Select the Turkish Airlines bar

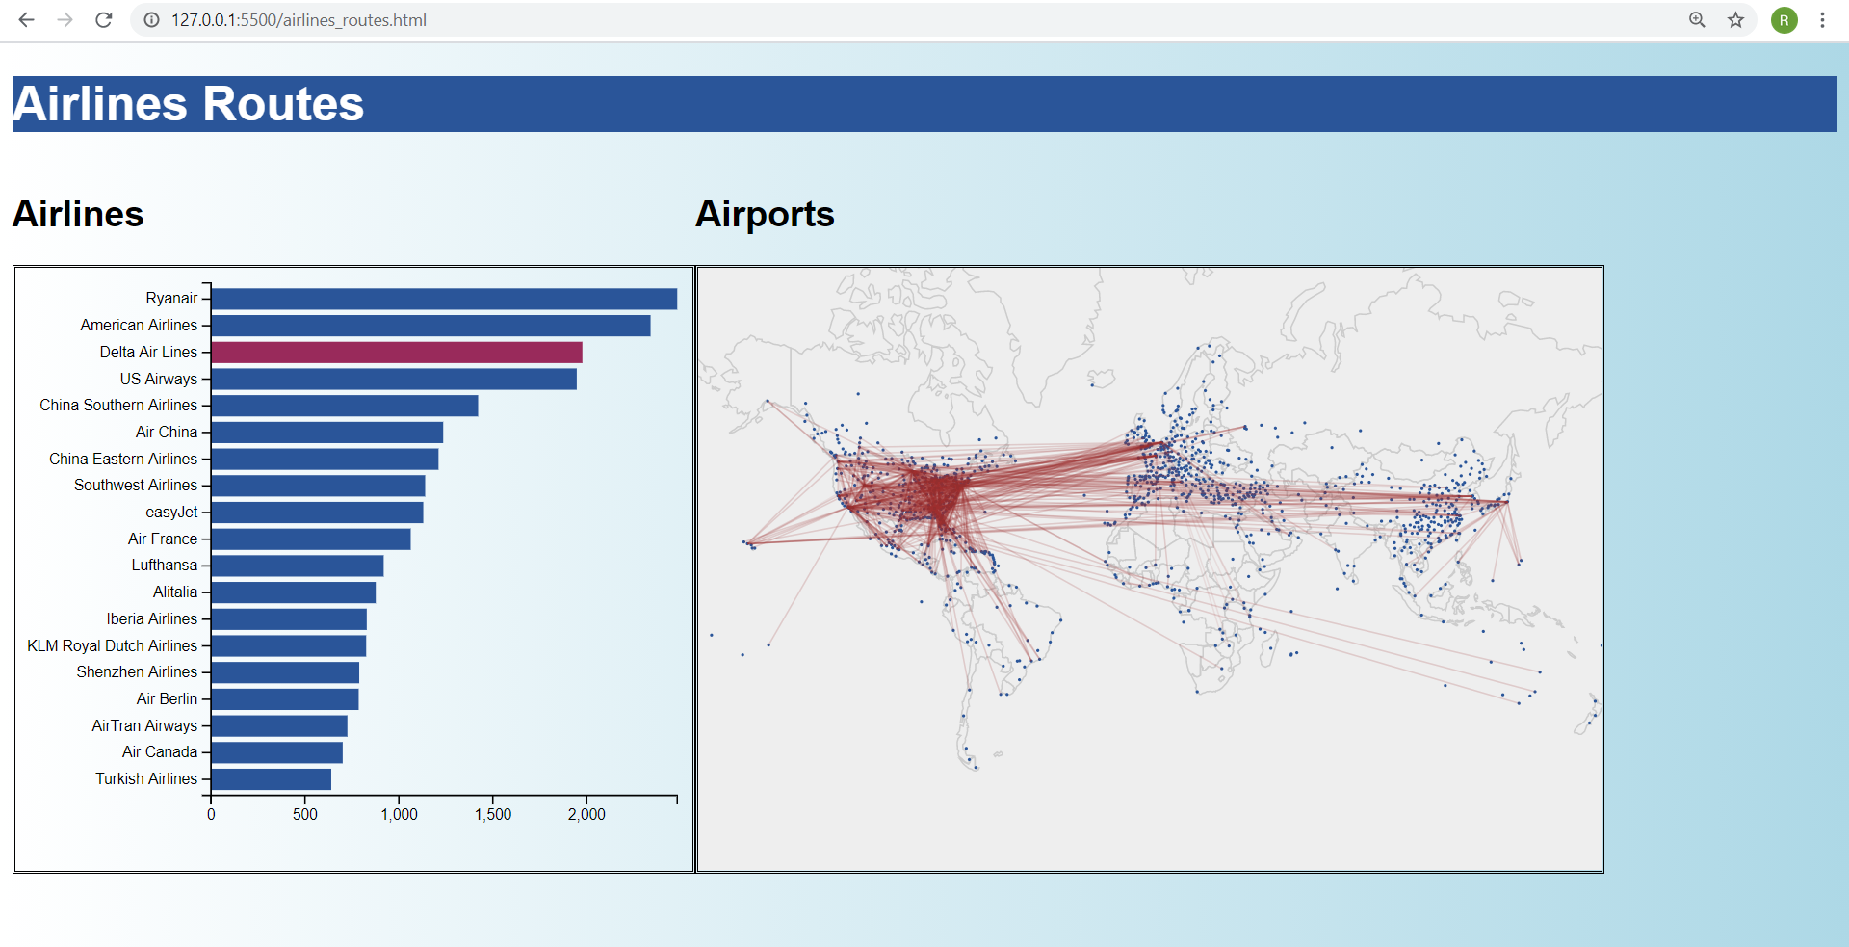coord(270,778)
